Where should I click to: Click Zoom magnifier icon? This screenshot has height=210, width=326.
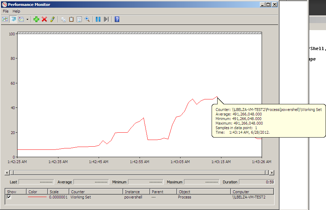(87, 19)
